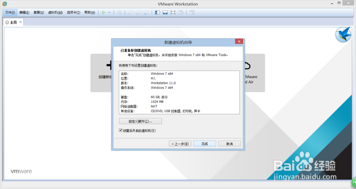This screenshot has width=356, height=189.
Task: Click the revert to snapshot toolbar icon
Action: tap(138, 12)
